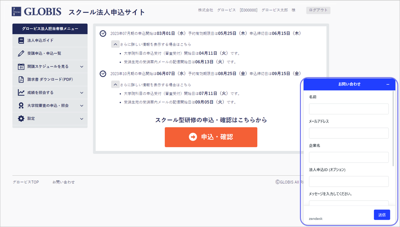This screenshot has width=400, height=227.
Task: Click the スクール型研修の申込・確認はこちらから heading
Action: coord(211,120)
